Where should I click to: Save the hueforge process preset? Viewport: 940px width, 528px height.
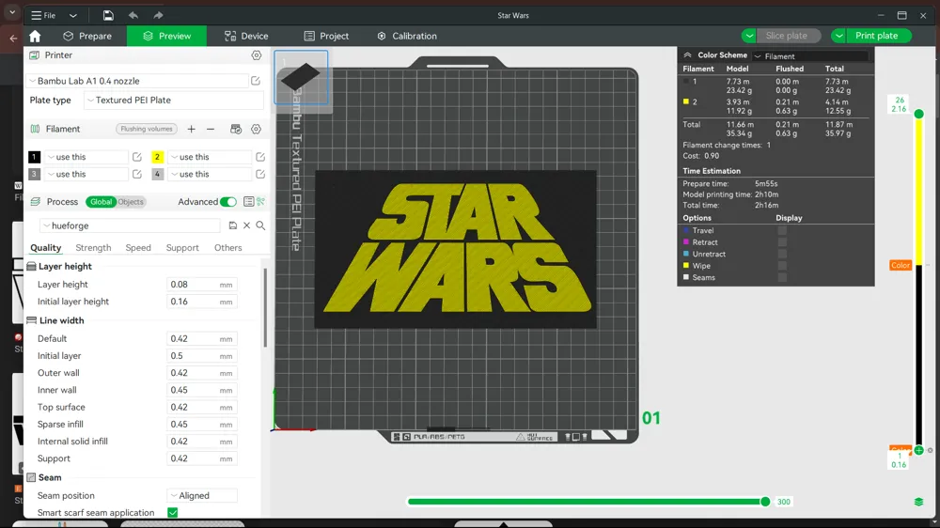pos(232,225)
